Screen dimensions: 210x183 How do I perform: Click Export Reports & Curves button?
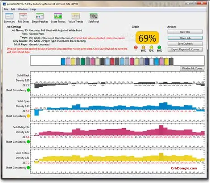(185, 49)
